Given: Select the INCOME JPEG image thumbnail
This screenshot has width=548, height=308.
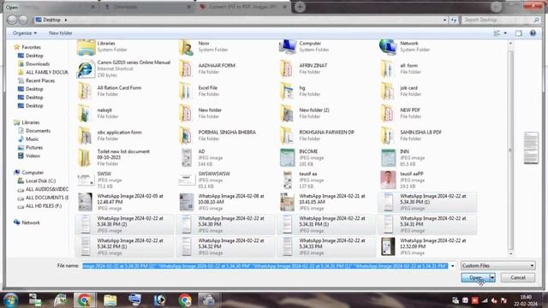Looking at the screenshot, I should click(288, 157).
